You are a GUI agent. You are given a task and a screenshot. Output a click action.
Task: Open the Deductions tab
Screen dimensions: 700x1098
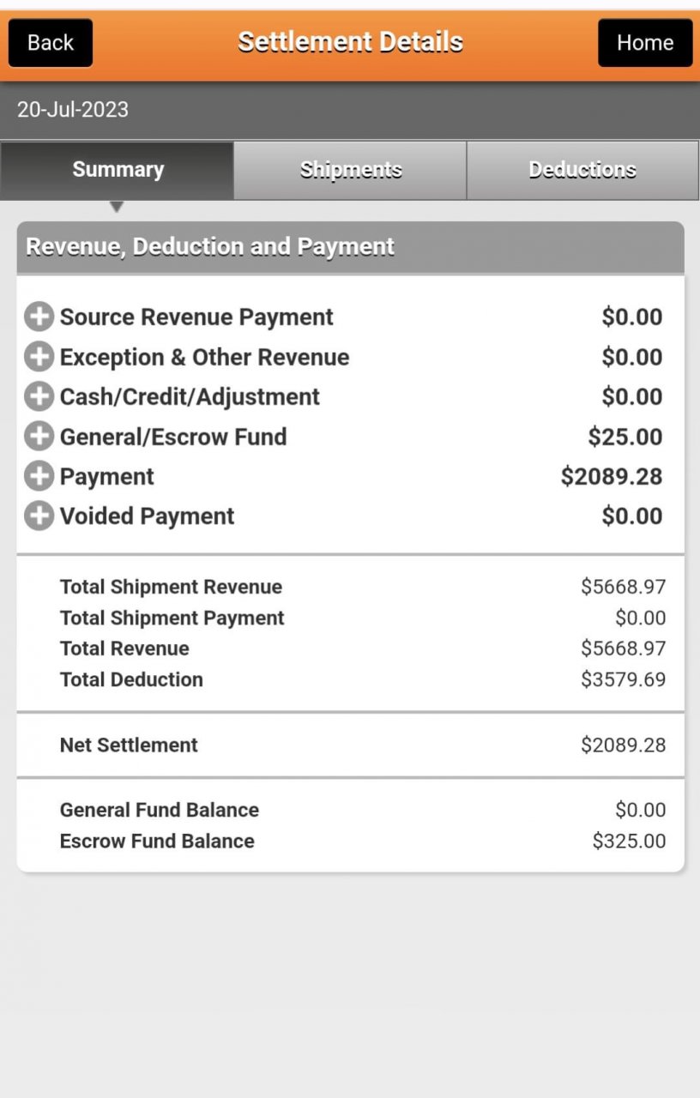pyautogui.click(x=582, y=170)
